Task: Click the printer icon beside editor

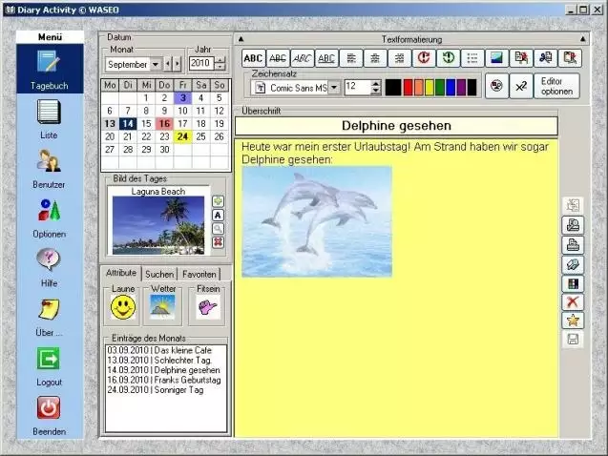Action: click(573, 244)
